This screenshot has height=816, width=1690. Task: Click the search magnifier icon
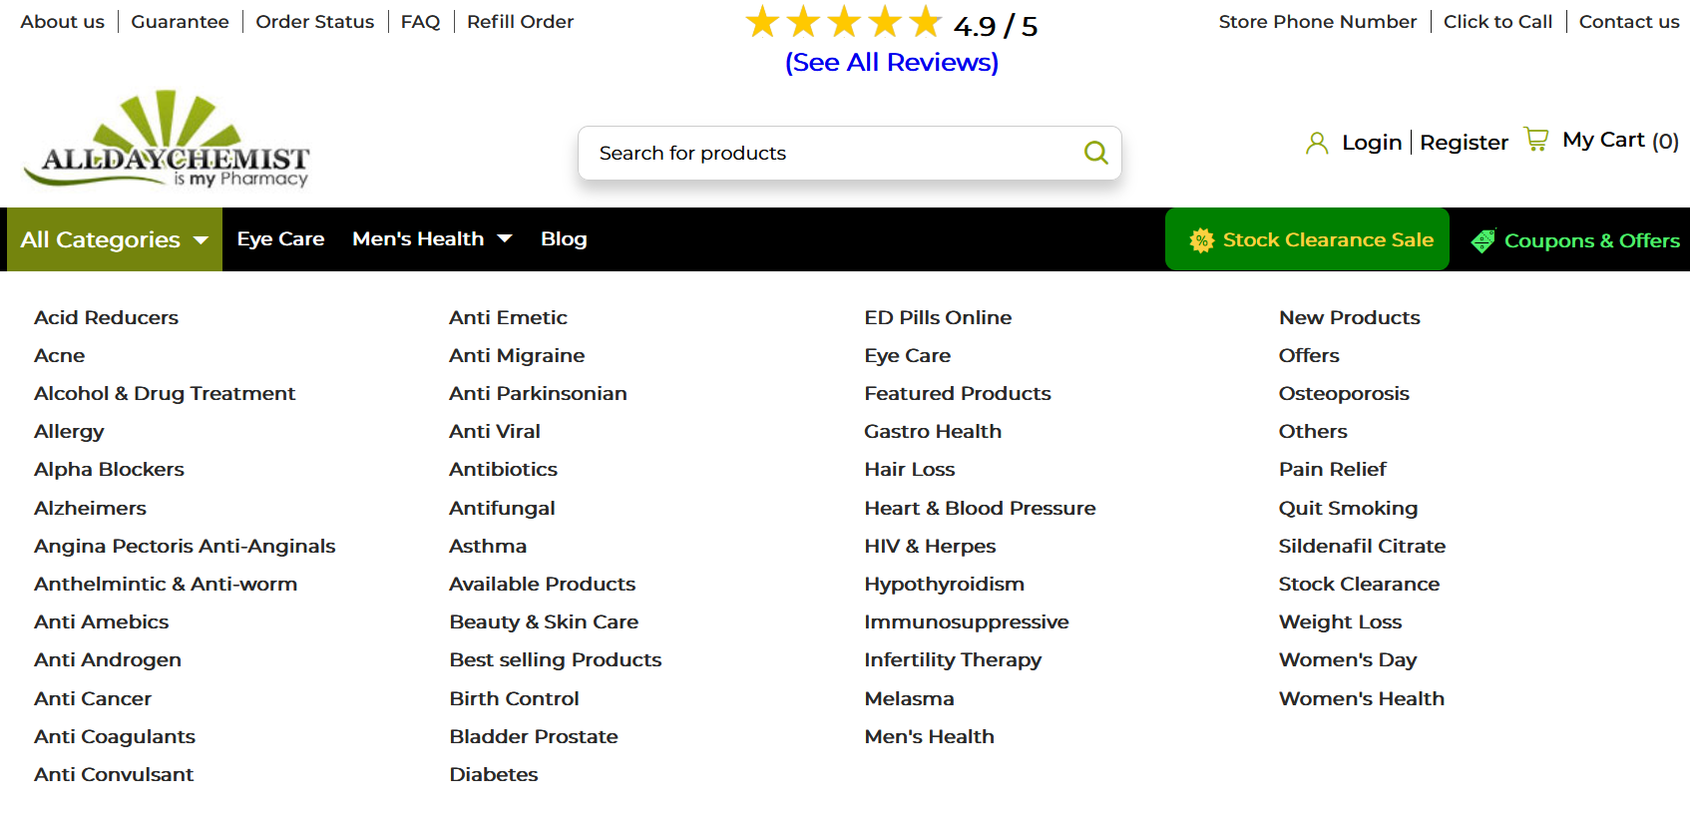point(1095,153)
